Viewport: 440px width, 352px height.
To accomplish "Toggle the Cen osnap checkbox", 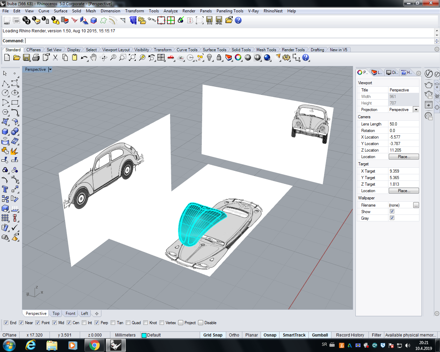I will tap(69, 323).
